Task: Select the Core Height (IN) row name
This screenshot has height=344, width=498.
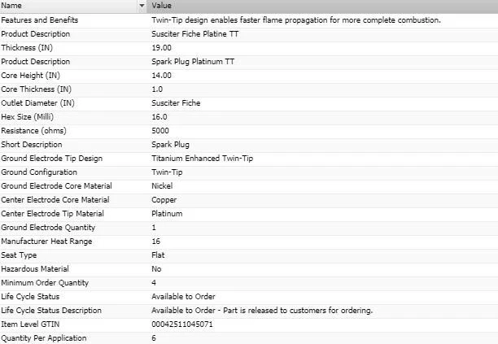Action: (30, 75)
